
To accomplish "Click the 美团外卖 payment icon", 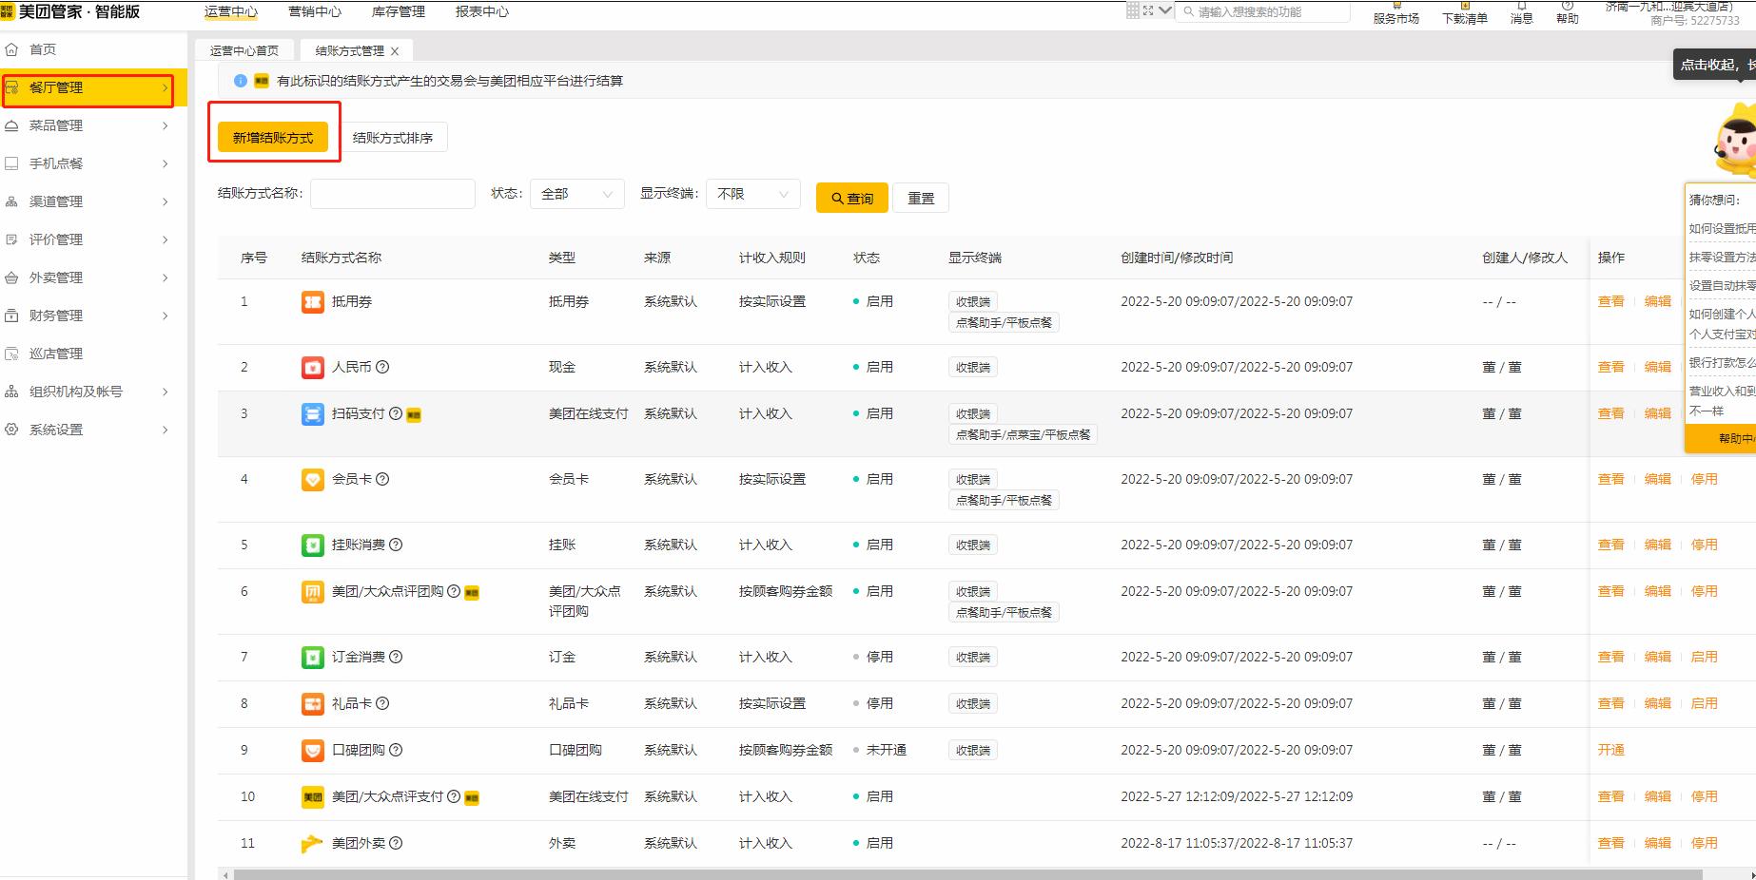I will [312, 844].
